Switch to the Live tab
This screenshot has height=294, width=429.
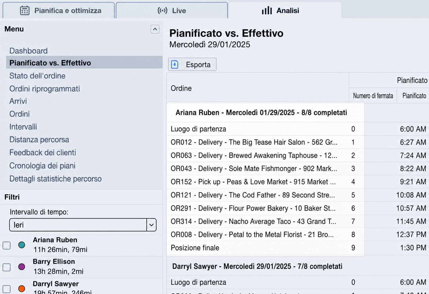coord(172,11)
